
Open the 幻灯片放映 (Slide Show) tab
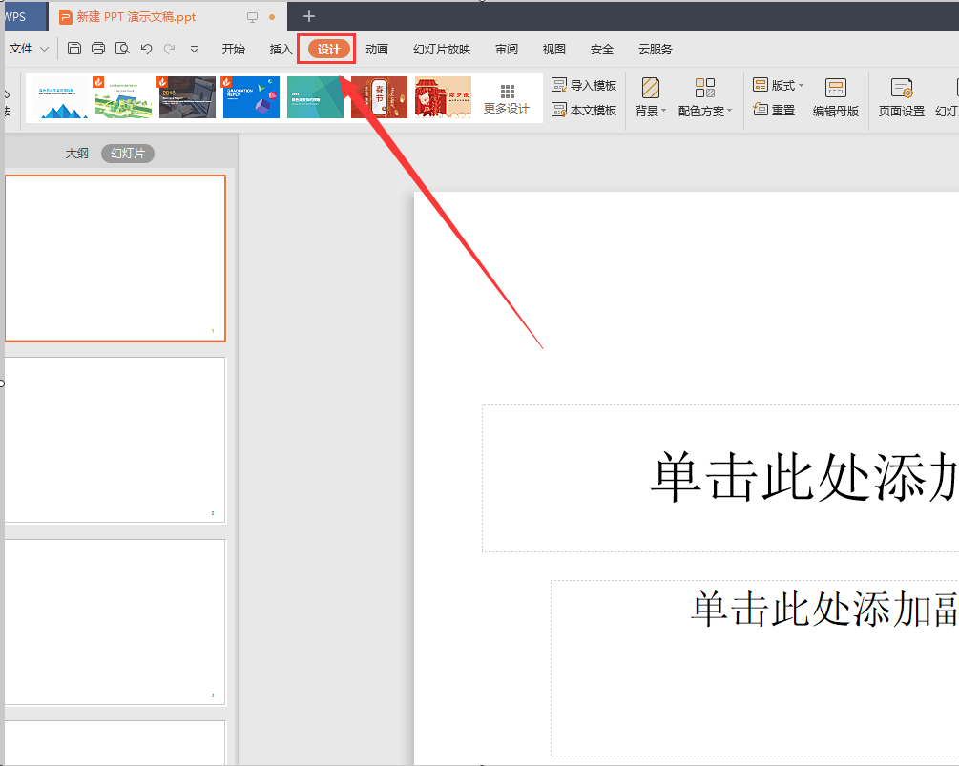(x=441, y=49)
